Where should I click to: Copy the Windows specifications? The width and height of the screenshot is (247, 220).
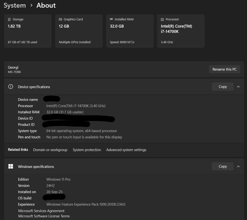point(222,166)
